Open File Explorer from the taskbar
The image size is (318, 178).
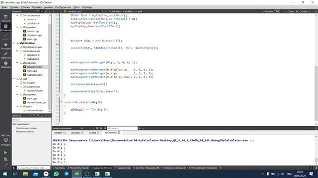tap(25, 174)
